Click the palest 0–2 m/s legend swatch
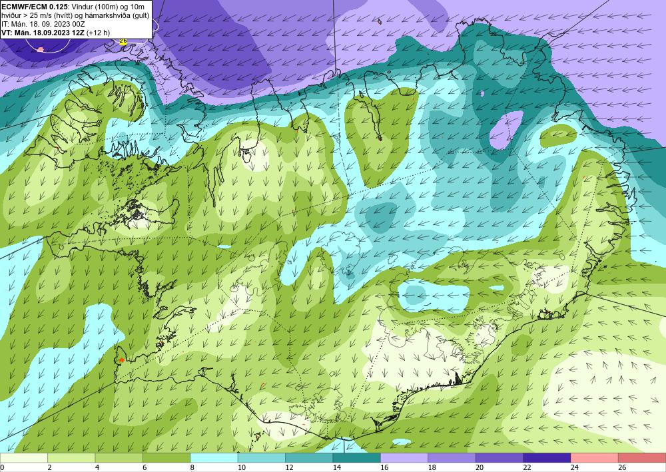This screenshot has height=472, width=666. click(x=24, y=458)
